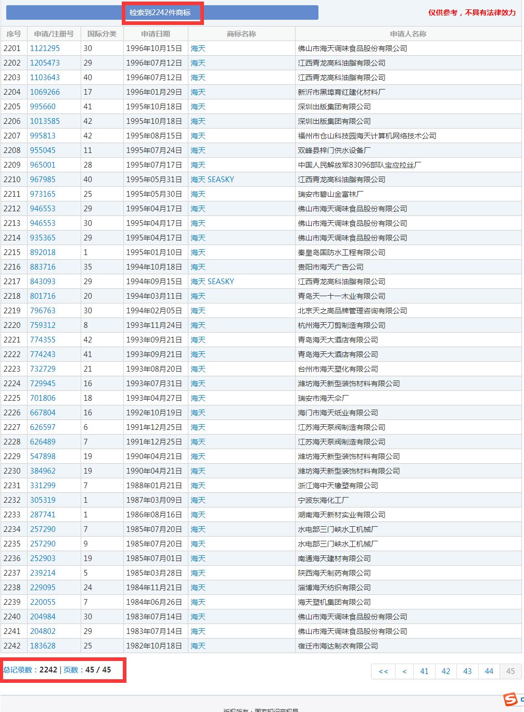524x712 pixels.
Task: Open registration number 732729
Action: point(43,369)
